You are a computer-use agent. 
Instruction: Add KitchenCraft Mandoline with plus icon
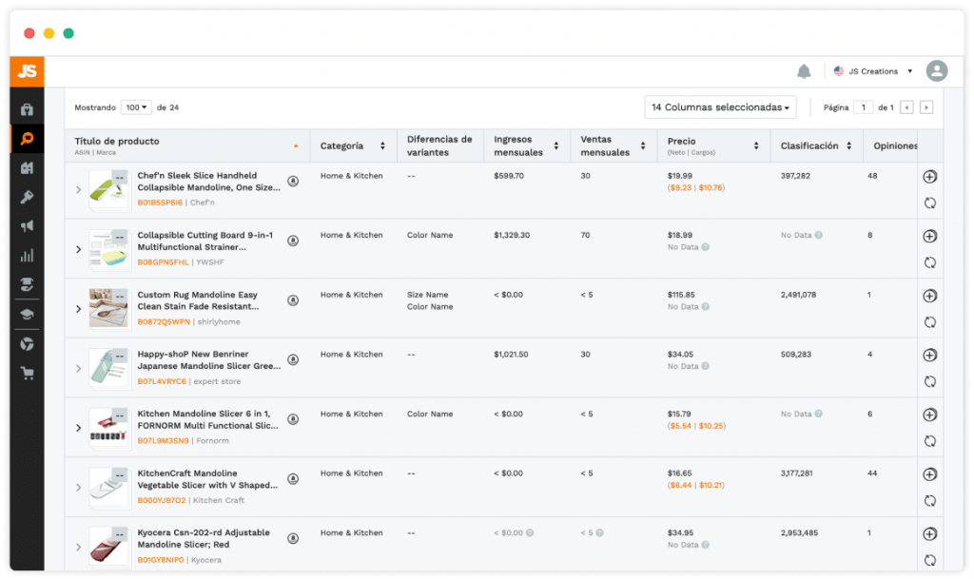pyautogui.click(x=930, y=474)
